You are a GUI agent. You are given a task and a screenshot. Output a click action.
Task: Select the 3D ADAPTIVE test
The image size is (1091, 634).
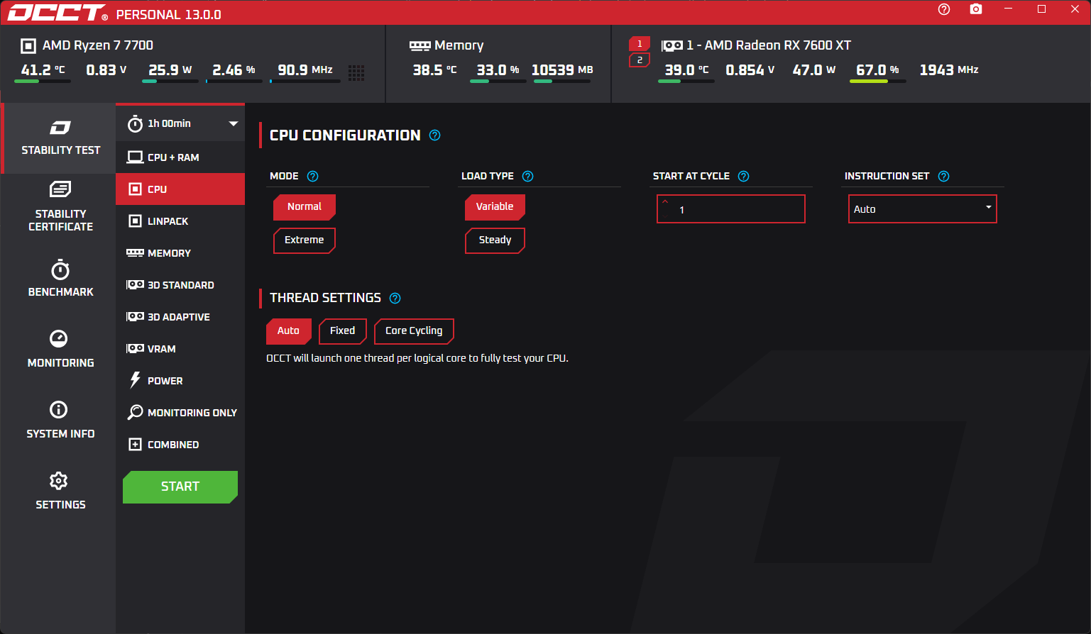pyautogui.click(x=180, y=317)
